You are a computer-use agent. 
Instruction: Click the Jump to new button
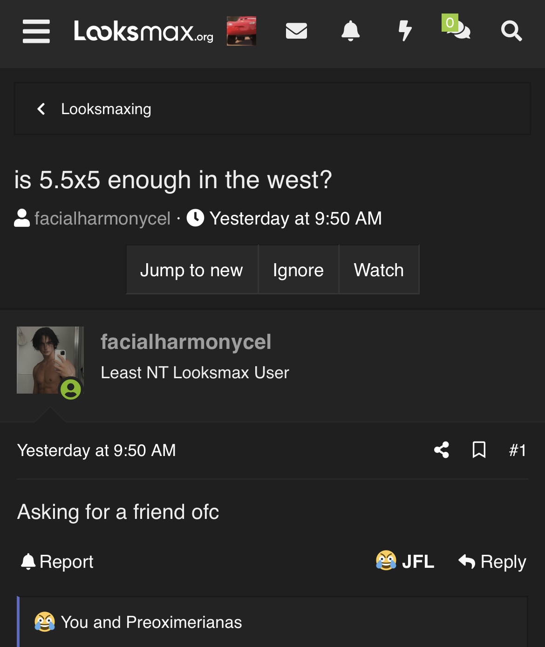click(192, 270)
